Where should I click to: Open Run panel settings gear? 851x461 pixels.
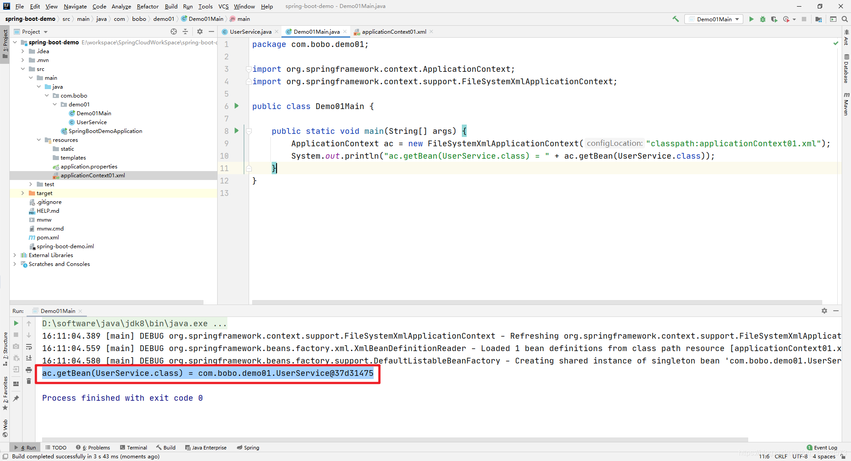tap(824, 311)
